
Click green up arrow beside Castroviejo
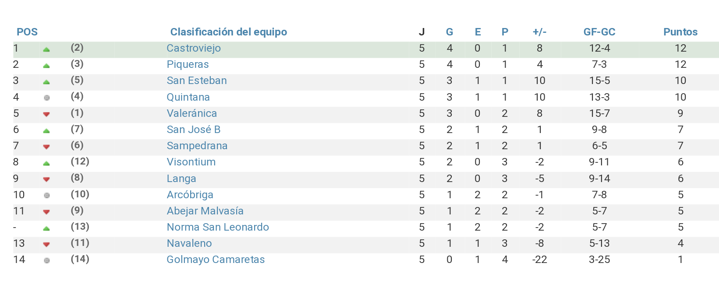tap(46, 50)
